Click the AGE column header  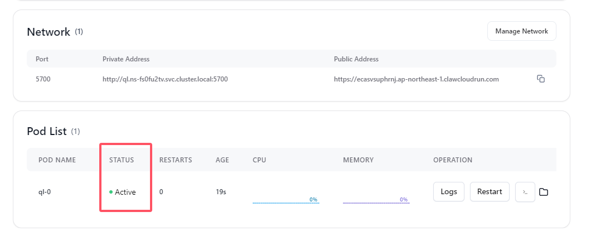(222, 160)
